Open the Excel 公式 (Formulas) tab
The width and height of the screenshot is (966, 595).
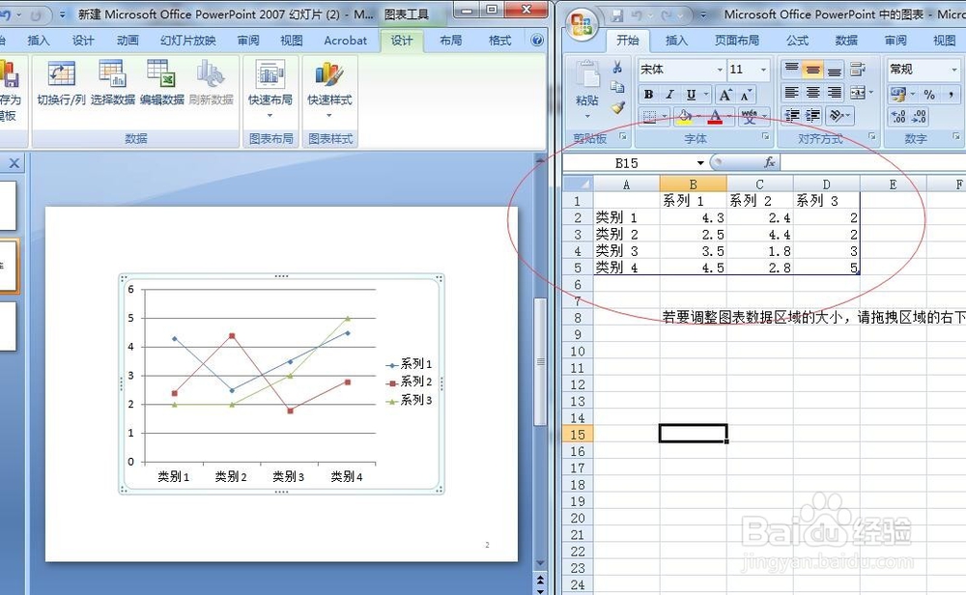tap(797, 41)
